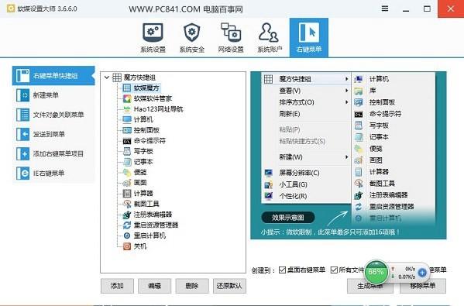Select 右键菜单快捷组 in the sidebar
This screenshot has height=306, width=464.
[x=53, y=76]
